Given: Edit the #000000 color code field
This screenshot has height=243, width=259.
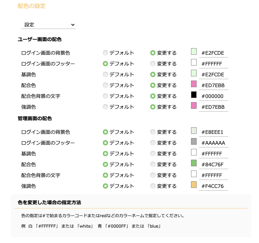Looking at the screenshot, I should [214, 96].
